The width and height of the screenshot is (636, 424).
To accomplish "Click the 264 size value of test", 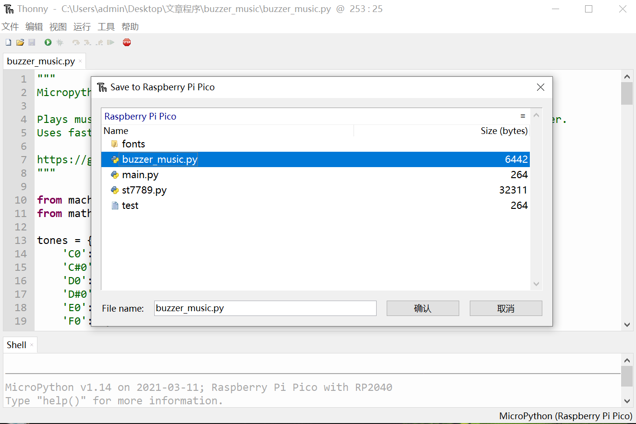I will [x=519, y=206].
